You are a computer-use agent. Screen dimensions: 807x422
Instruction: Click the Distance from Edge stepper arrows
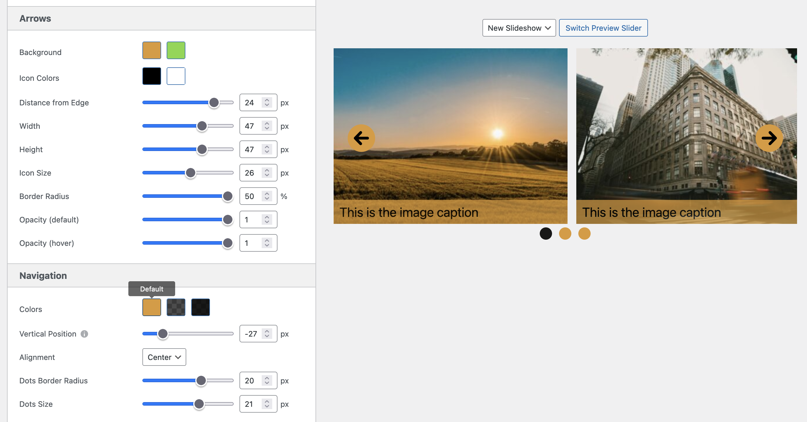click(x=267, y=102)
